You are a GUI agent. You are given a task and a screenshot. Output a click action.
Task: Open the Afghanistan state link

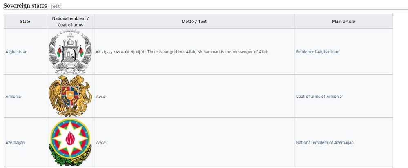[16, 52]
